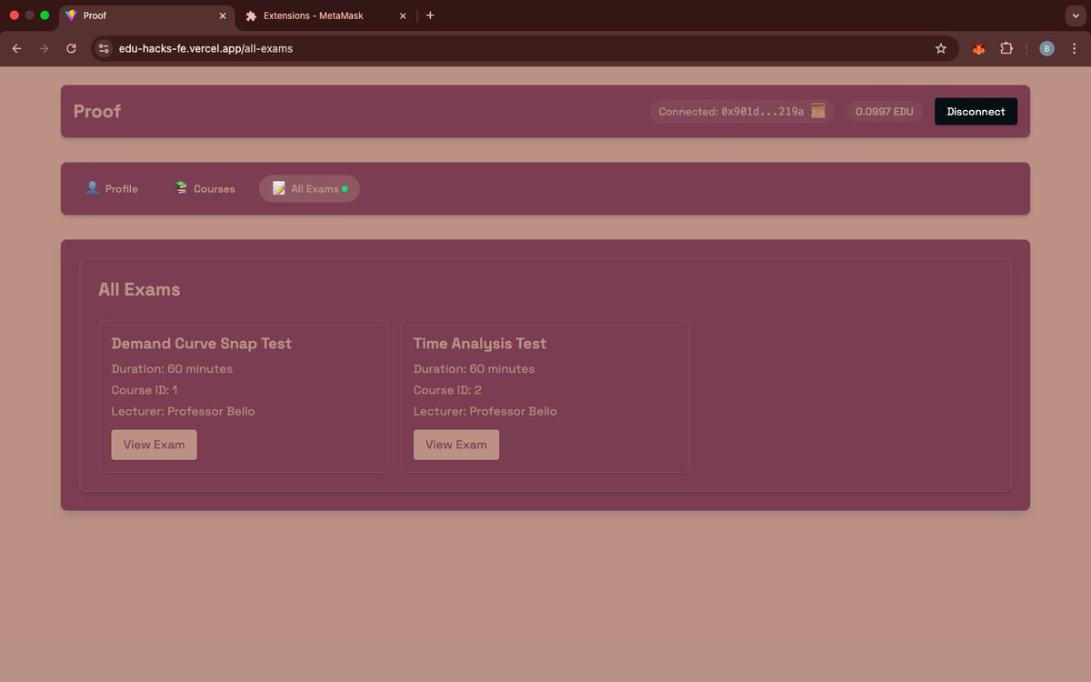Click the All Exams section heading
Screen dimensions: 1091x682
pyautogui.click(x=139, y=289)
